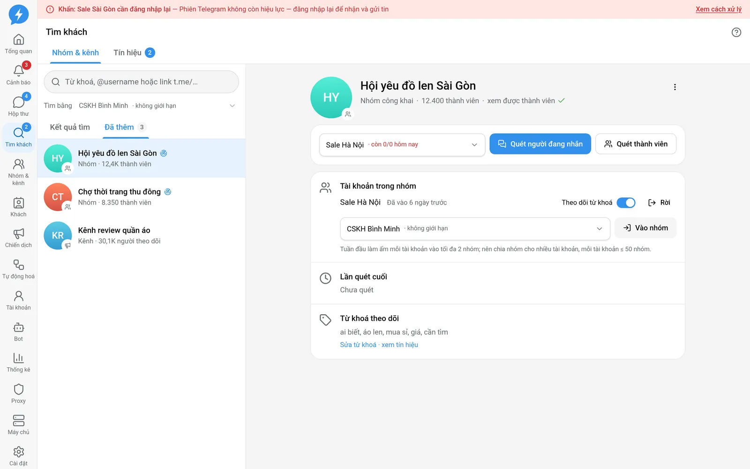Viewport: 750px width, 469px height.
Task: Toggle Theo dõi từ khoá switch off
Action: (626, 203)
